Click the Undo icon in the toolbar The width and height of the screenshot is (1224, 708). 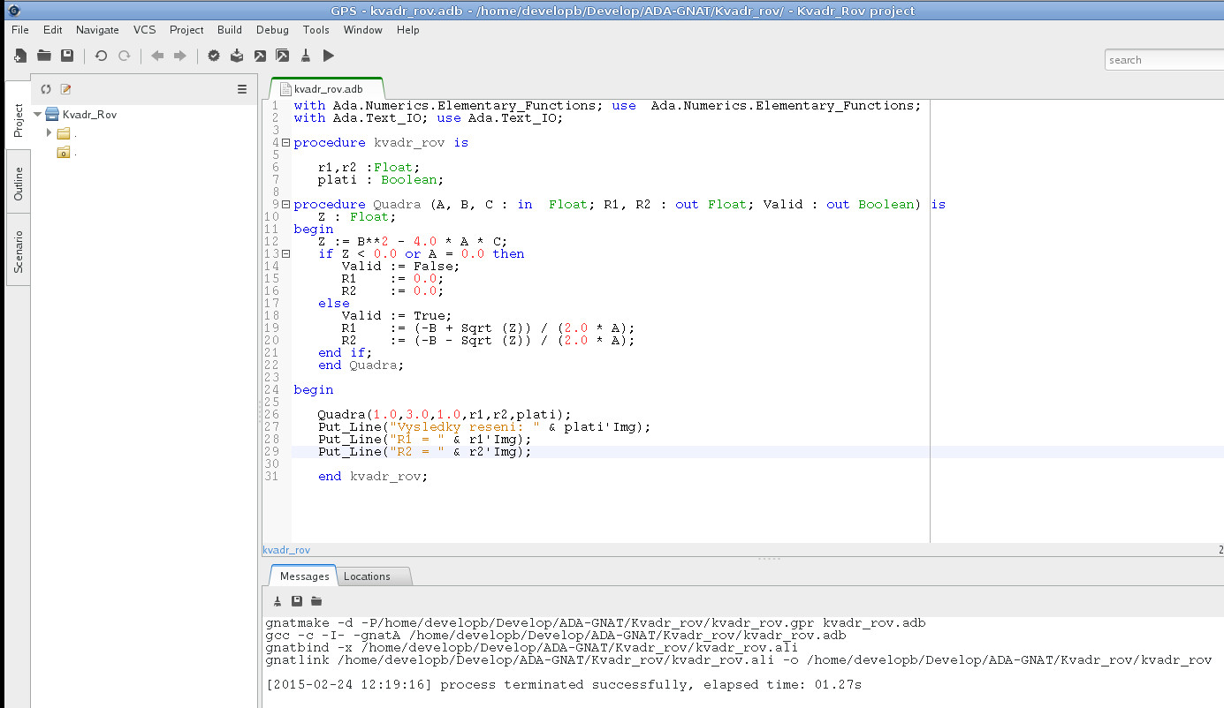point(101,56)
